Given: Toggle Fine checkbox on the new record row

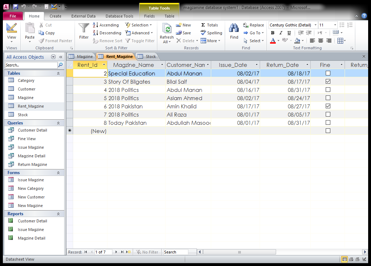Looking at the screenshot, I should point(327,131).
